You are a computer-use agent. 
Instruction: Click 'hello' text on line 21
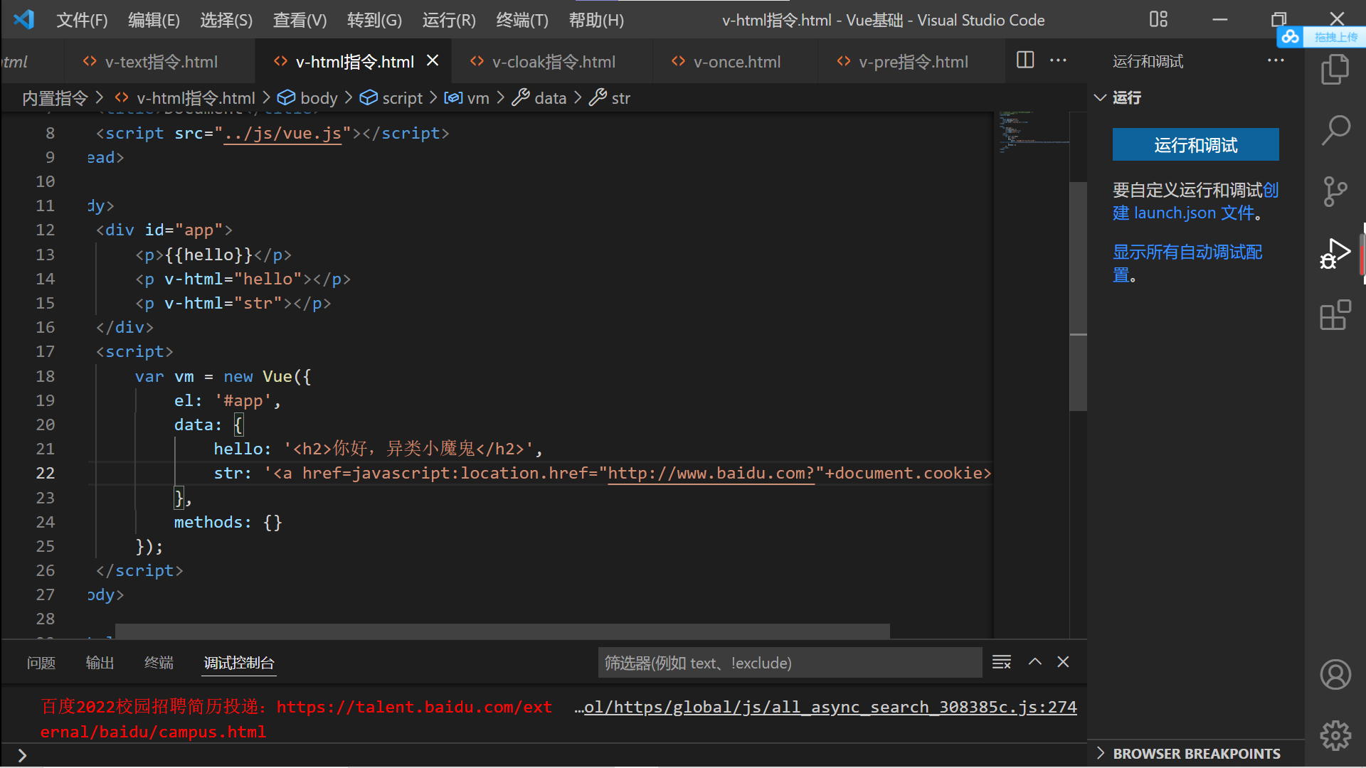tap(238, 449)
